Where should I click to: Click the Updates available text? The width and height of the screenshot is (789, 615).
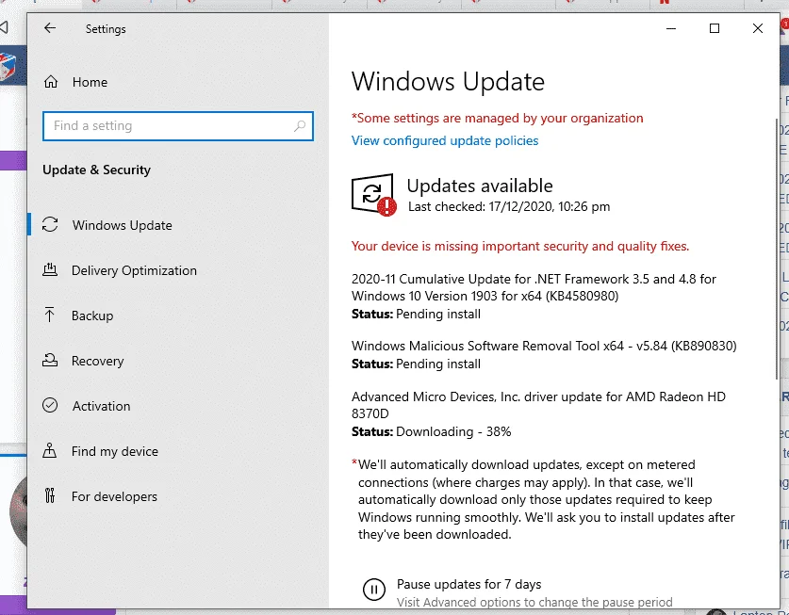coord(480,186)
